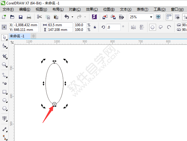Open the 视图(V) menu

41,9
